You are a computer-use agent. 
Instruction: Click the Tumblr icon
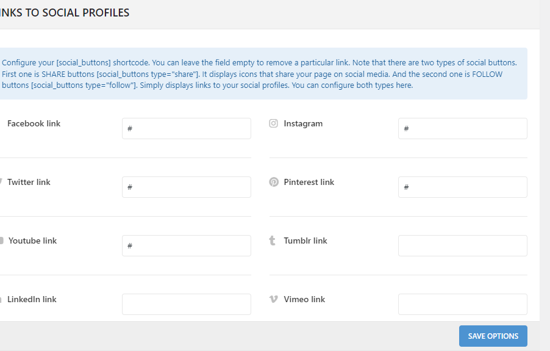pyautogui.click(x=273, y=241)
